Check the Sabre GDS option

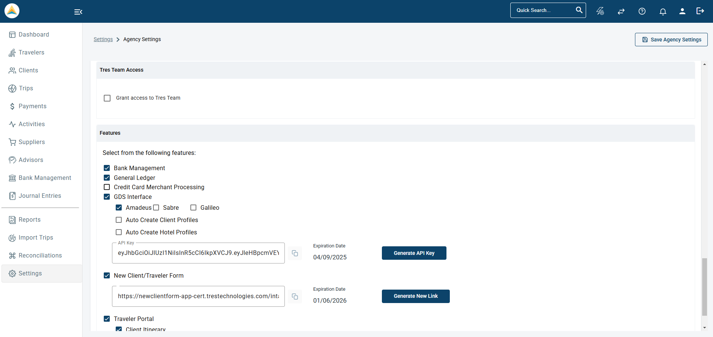(156, 207)
